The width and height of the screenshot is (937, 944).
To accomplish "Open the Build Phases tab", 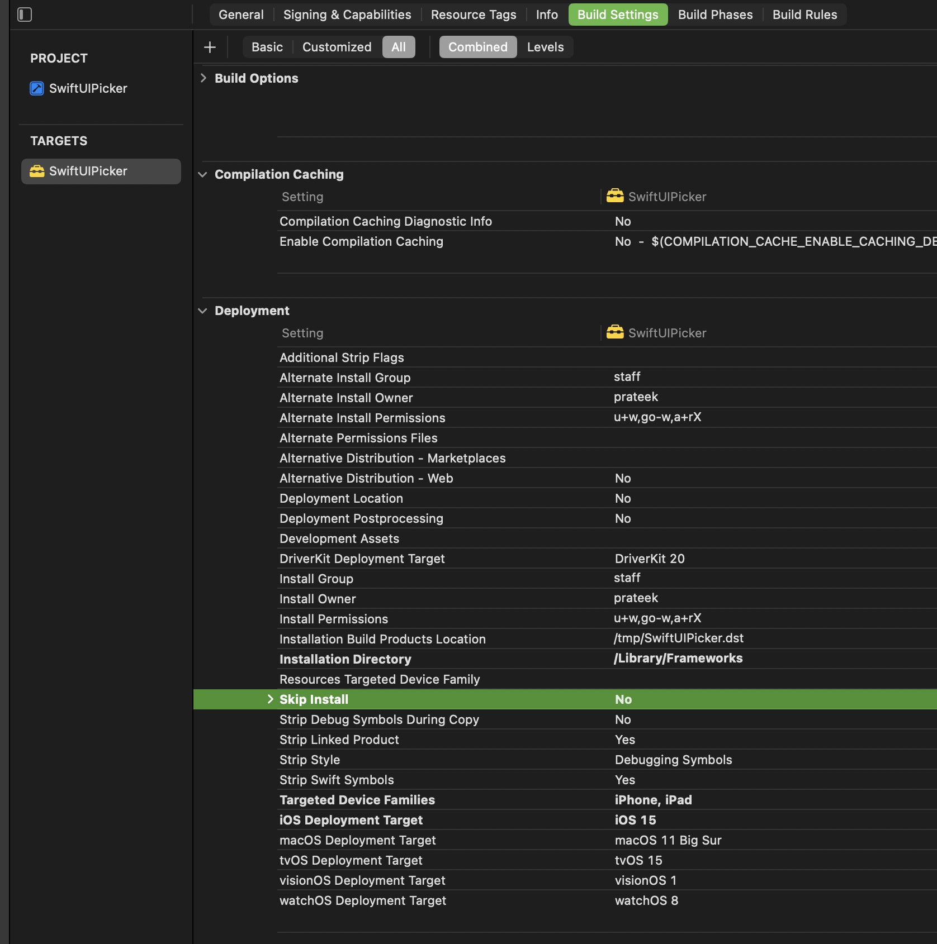I will tap(715, 15).
